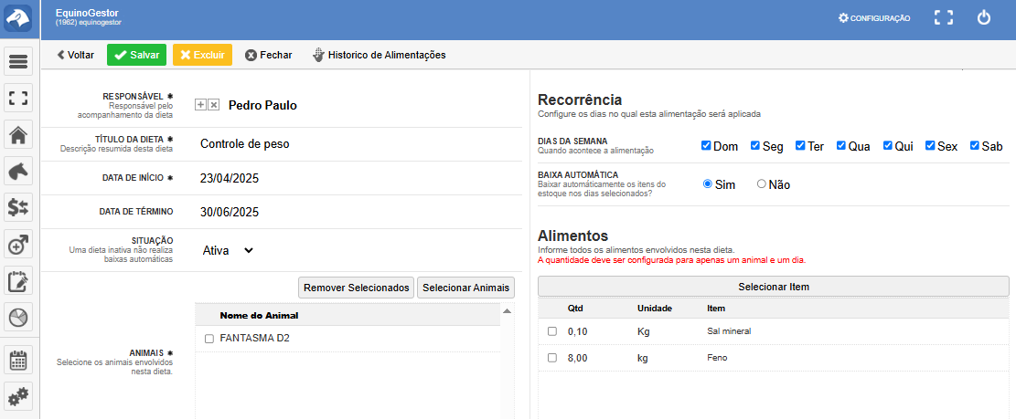Select Não for Baixa Automática

click(762, 184)
